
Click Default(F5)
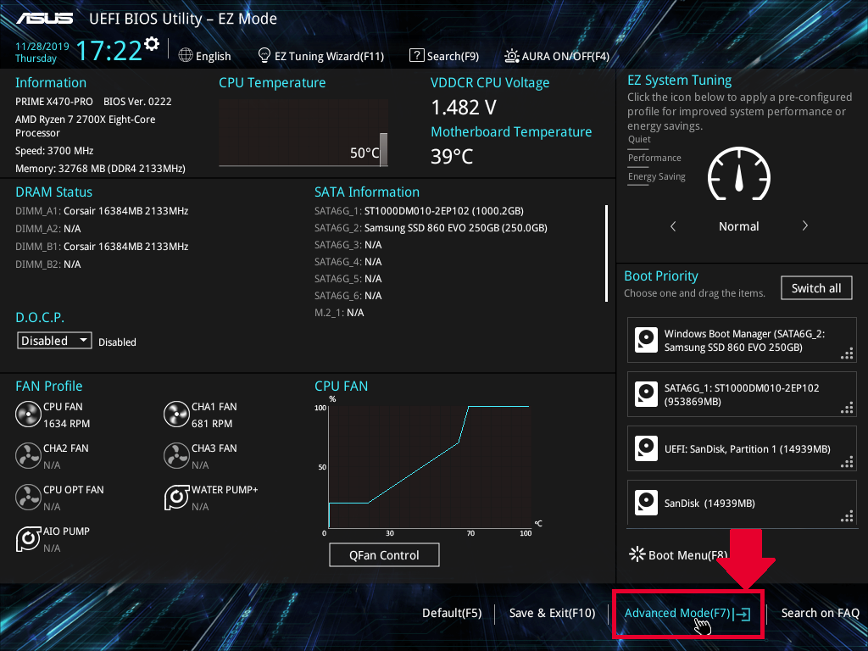452,614
